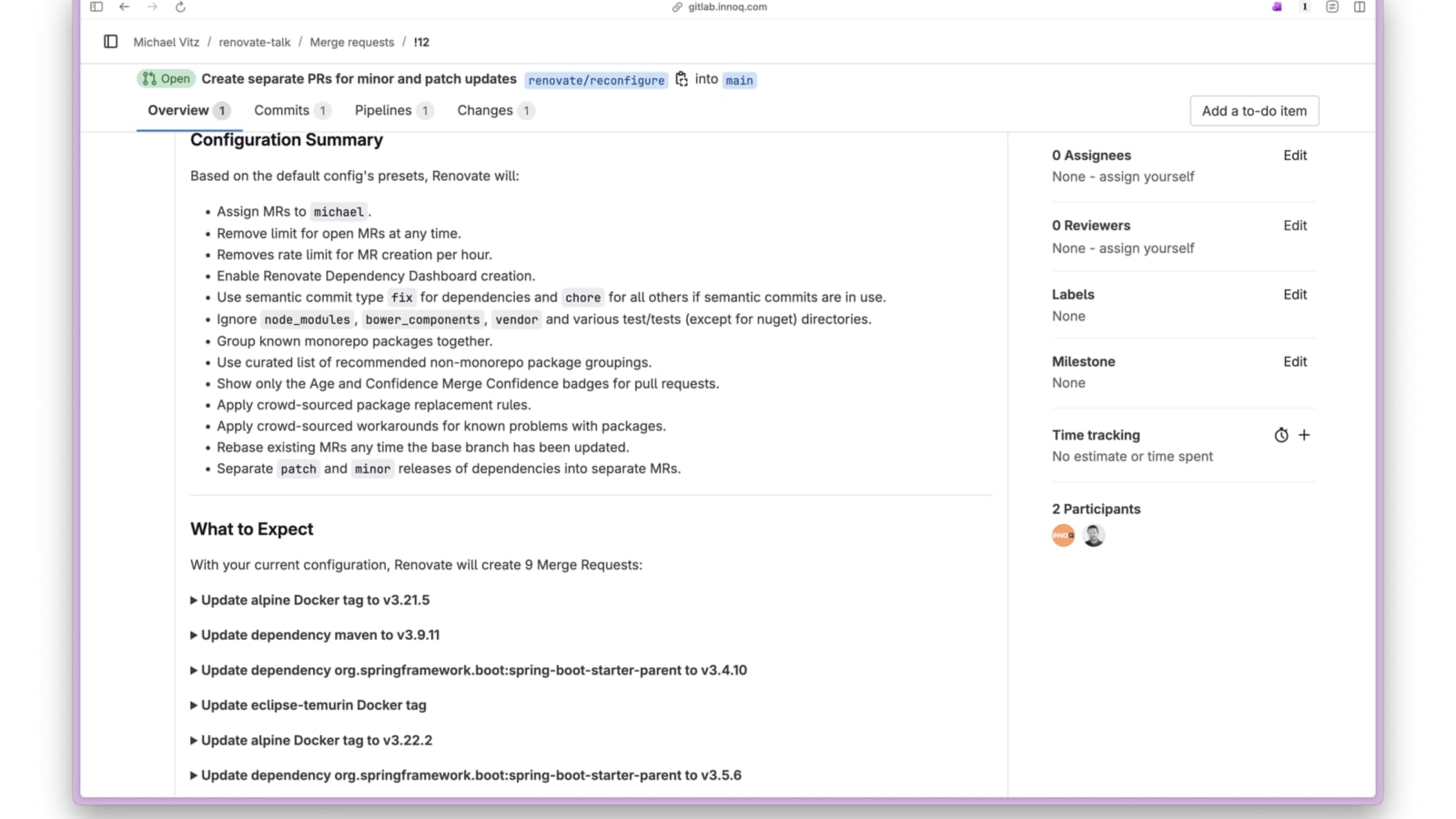The height and width of the screenshot is (819, 1456).
Task: Edit the Reviewers section
Action: [1295, 226]
